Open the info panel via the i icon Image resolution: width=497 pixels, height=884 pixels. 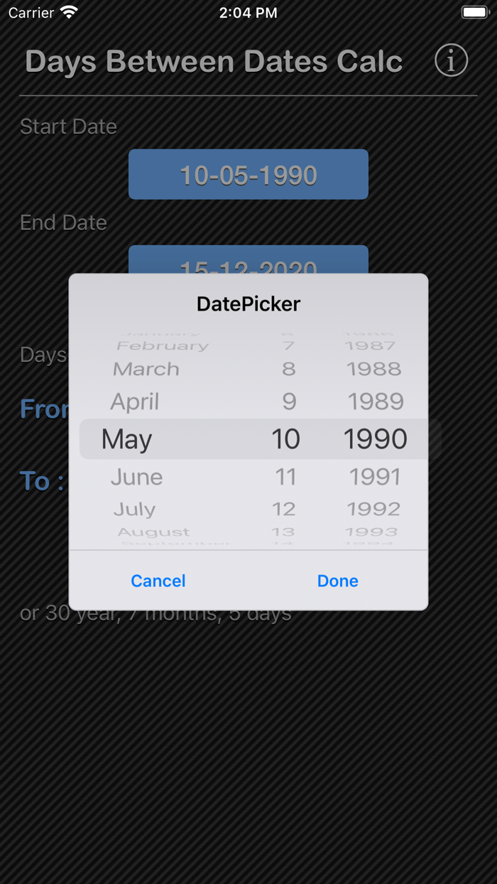tap(452, 61)
